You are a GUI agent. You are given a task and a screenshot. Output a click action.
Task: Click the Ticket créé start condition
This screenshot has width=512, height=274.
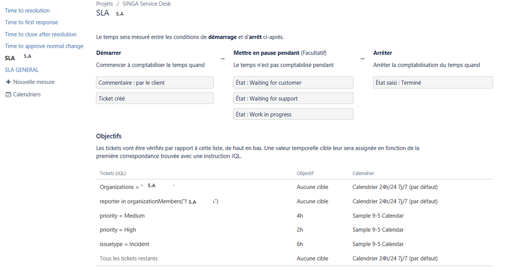click(x=155, y=98)
